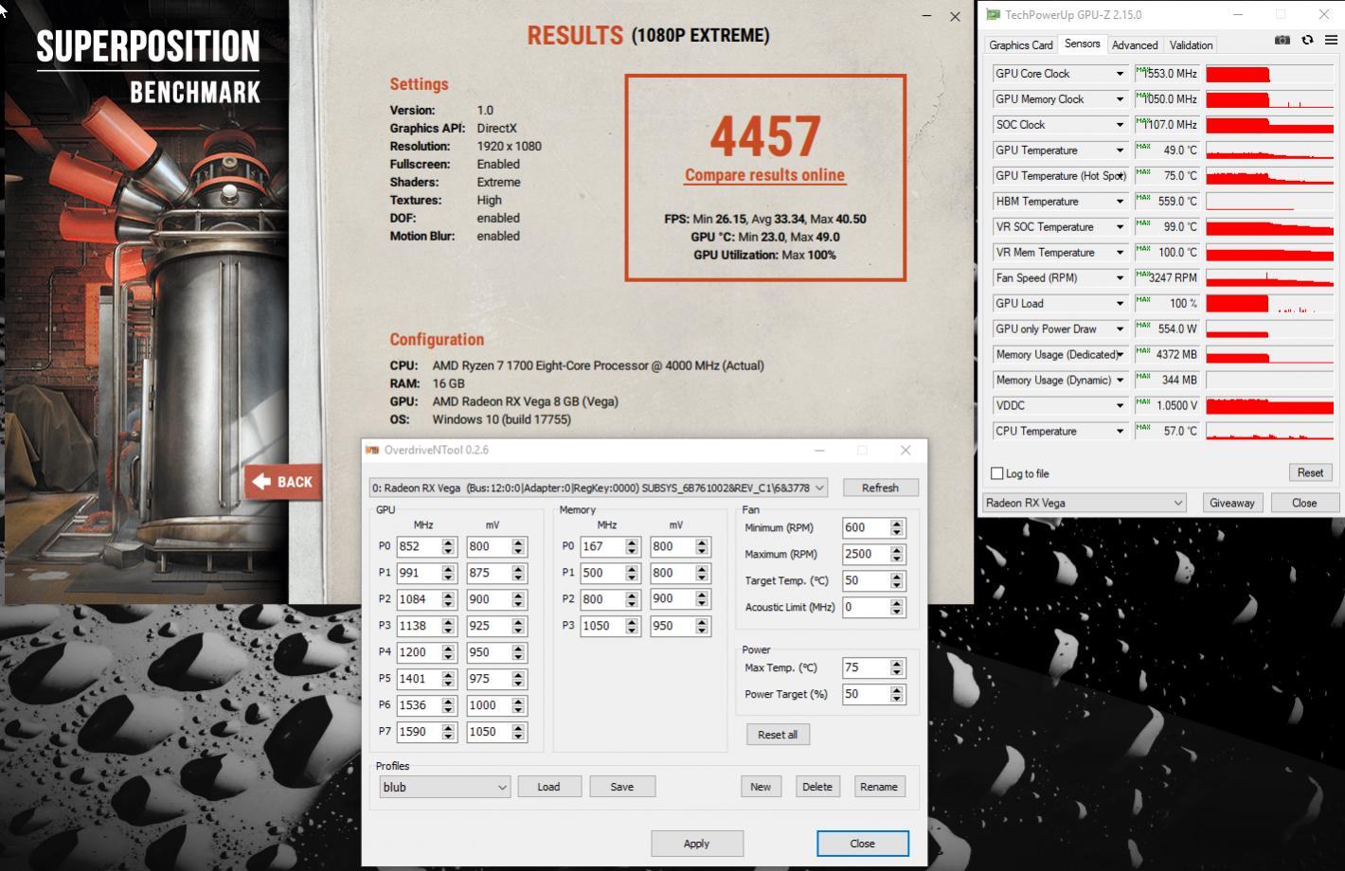
Task: Expand GPU Load sensor dropdown
Action: click(1120, 304)
